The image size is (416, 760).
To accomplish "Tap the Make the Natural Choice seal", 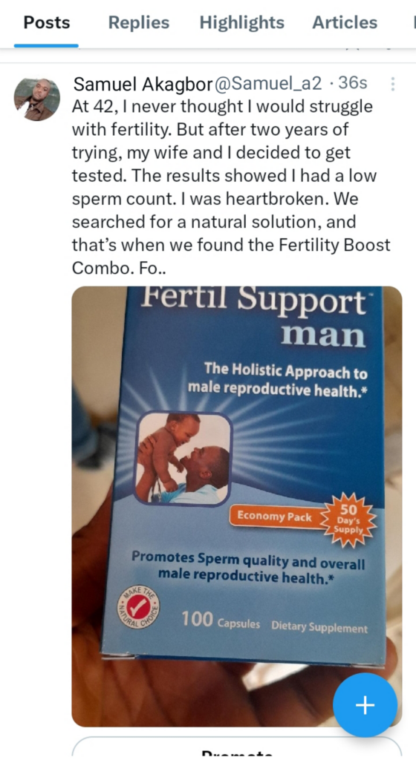I will (139, 607).
